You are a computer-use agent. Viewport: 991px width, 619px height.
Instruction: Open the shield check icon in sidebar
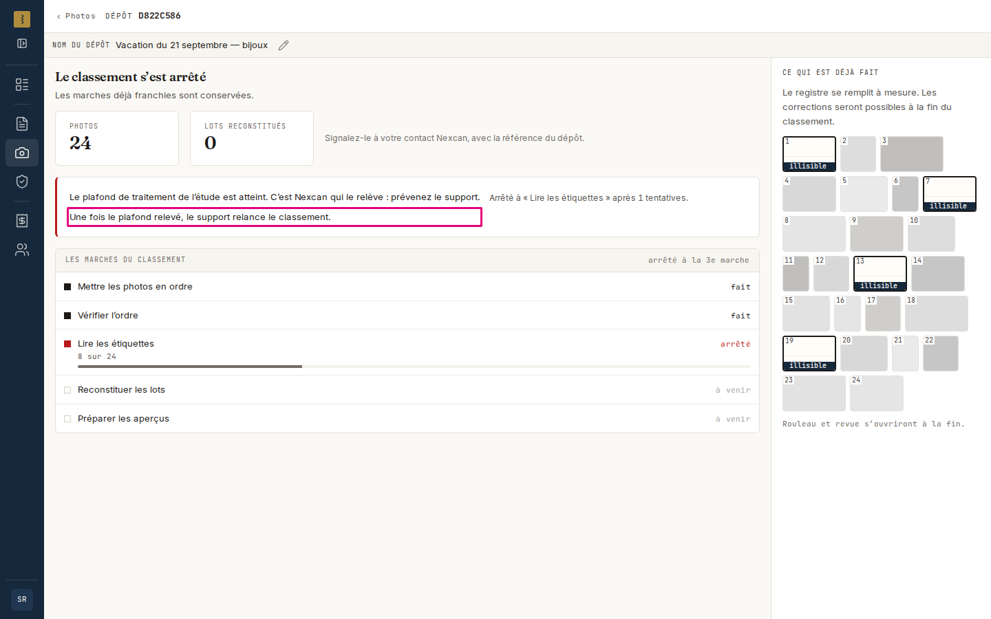point(22,182)
